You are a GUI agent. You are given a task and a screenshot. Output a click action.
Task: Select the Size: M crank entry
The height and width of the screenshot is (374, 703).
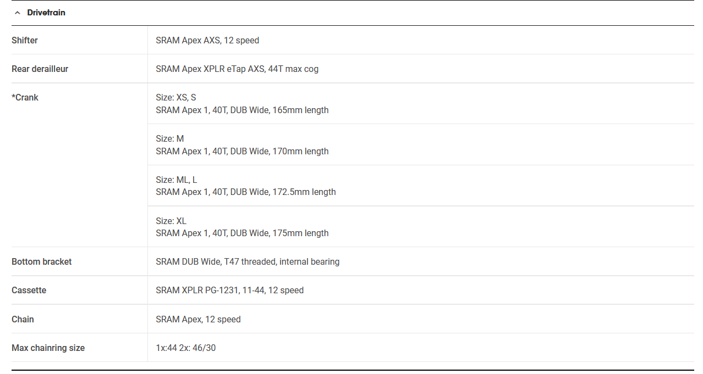click(170, 138)
